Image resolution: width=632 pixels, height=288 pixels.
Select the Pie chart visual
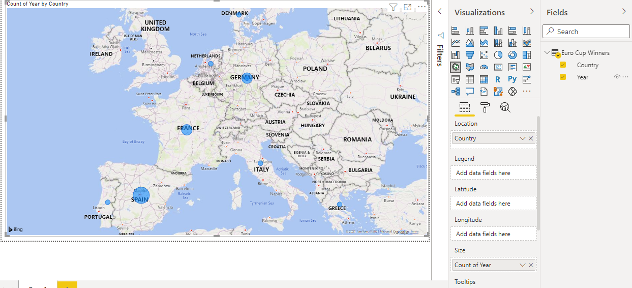pyautogui.click(x=498, y=55)
